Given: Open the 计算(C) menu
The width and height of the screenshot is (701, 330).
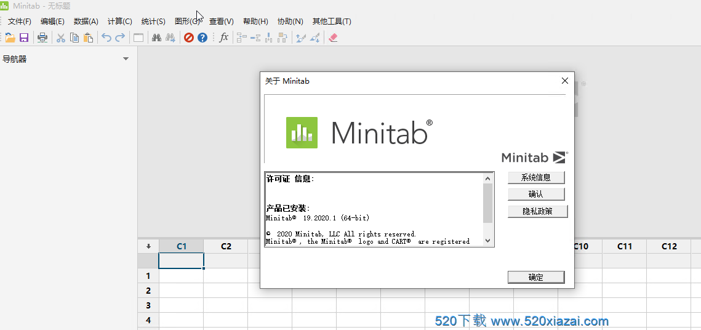Looking at the screenshot, I should point(120,21).
